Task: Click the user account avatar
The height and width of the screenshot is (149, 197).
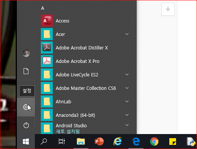Action: tap(26, 53)
